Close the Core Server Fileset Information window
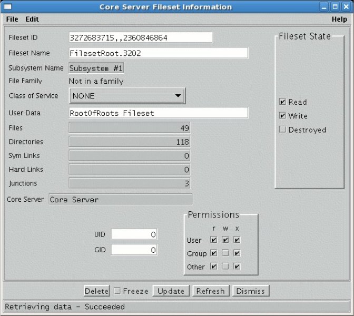The image size is (354, 316). [346, 7]
